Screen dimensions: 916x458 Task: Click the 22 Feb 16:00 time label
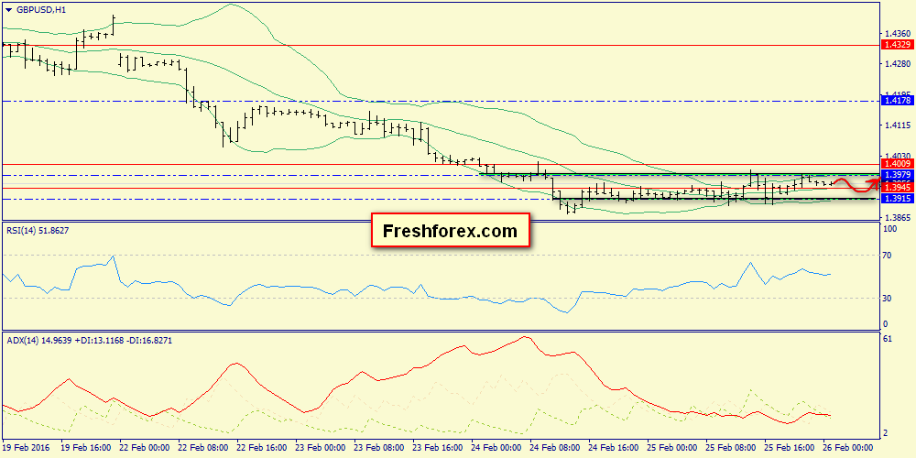261,448
